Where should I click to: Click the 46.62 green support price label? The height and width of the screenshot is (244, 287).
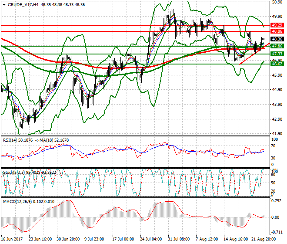[x=277, y=64]
